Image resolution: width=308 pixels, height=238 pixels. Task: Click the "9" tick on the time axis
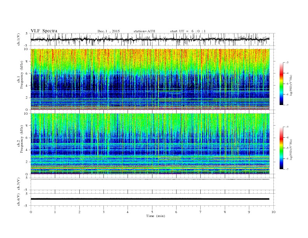point(249,212)
